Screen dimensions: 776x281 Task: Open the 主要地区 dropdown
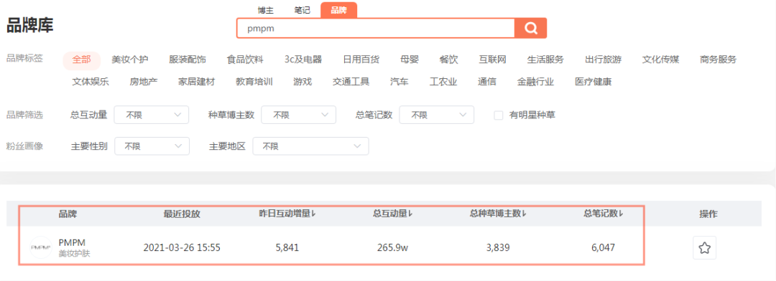pyautogui.click(x=311, y=146)
